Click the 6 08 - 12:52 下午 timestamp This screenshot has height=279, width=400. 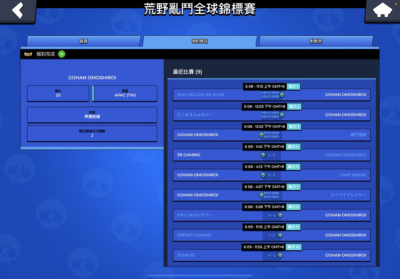coord(265,127)
